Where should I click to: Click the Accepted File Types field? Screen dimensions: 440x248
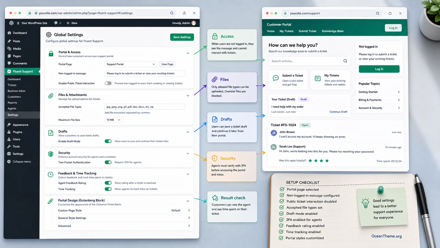[145, 107]
